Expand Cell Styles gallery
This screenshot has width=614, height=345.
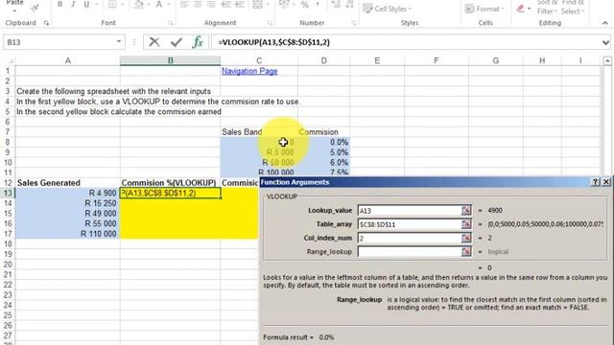[387, 9]
